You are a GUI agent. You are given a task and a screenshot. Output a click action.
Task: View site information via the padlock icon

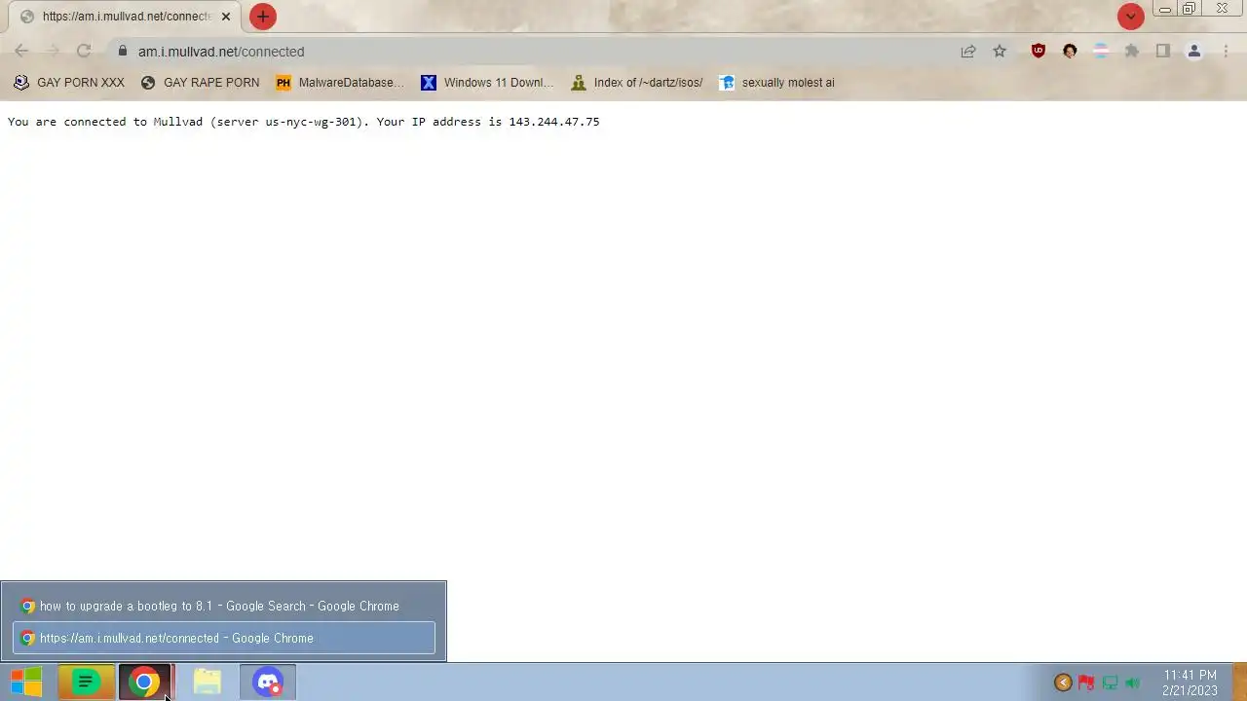click(123, 52)
